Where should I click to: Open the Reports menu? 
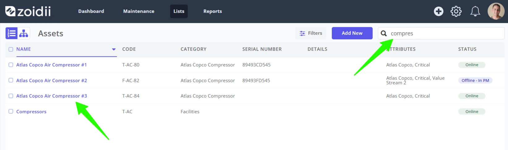(x=212, y=11)
